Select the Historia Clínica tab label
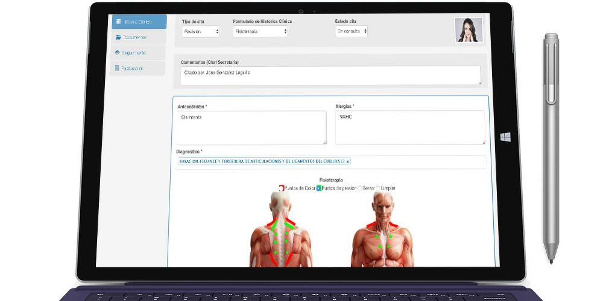Image resolution: width=603 pixels, height=301 pixels. pyautogui.click(x=137, y=22)
